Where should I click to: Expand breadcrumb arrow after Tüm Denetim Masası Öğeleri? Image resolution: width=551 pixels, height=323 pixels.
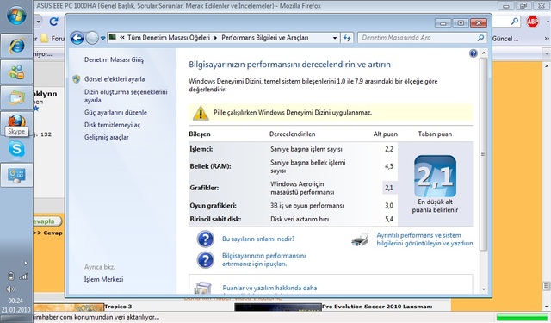pos(215,38)
